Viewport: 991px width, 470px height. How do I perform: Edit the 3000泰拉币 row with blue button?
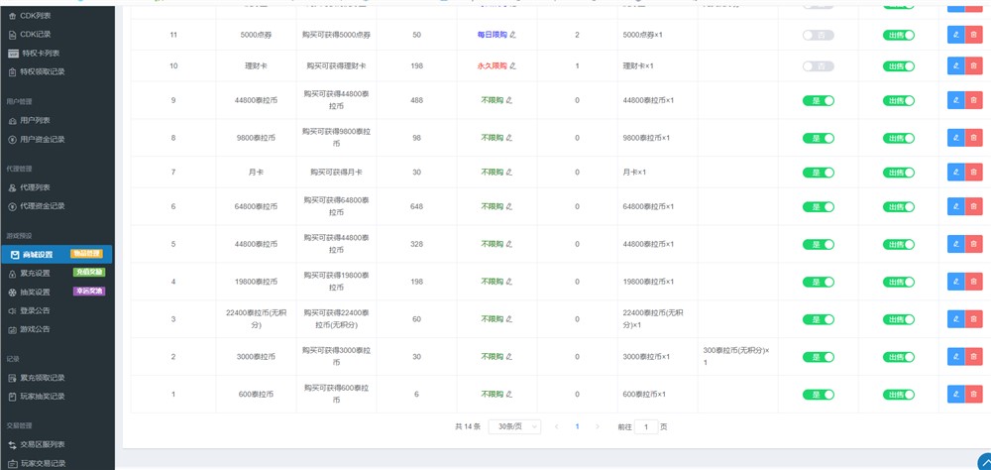click(x=955, y=357)
